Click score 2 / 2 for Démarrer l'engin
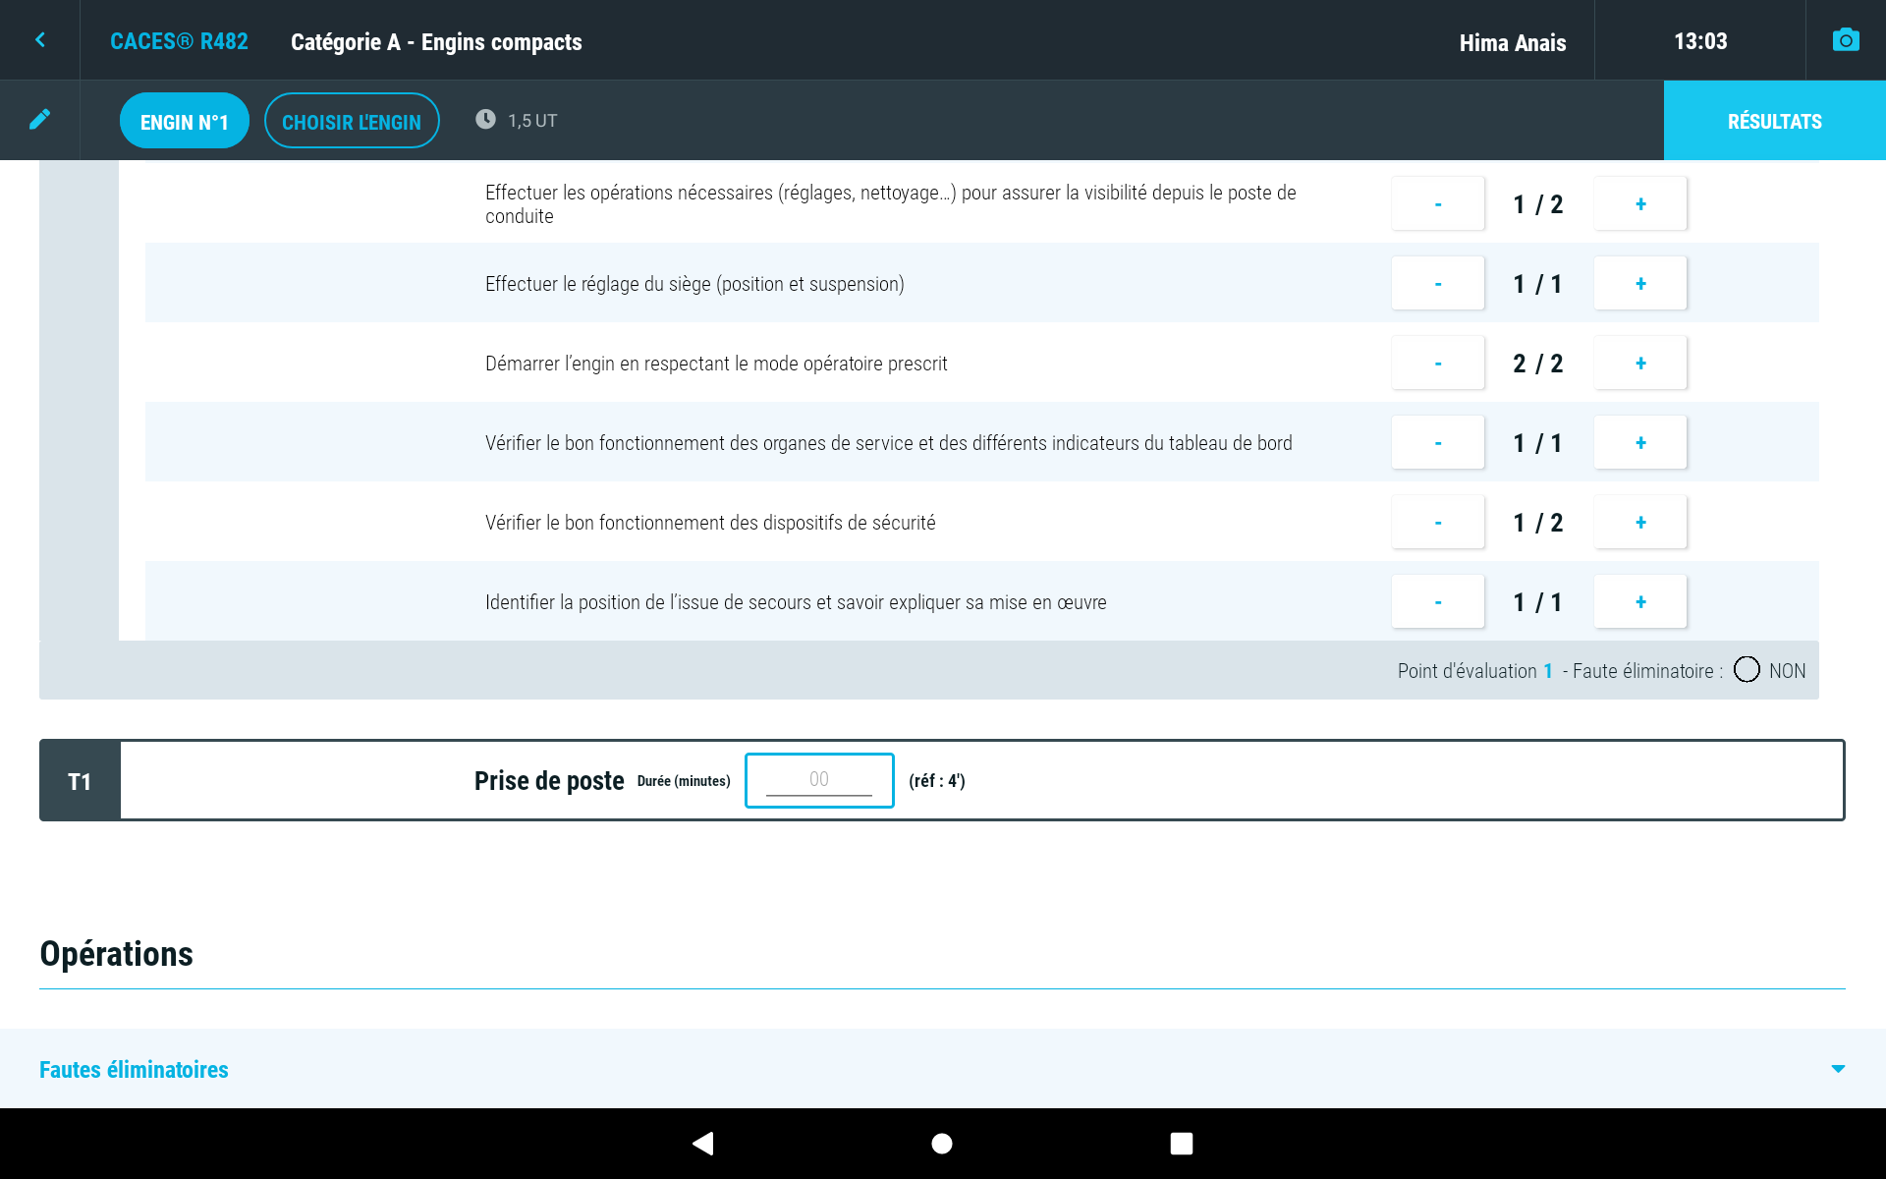The image size is (1886, 1179). pos(1538,364)
